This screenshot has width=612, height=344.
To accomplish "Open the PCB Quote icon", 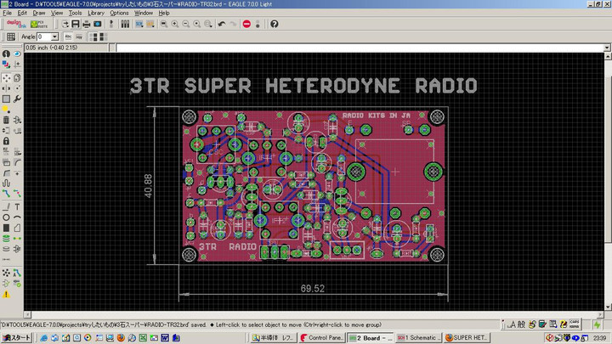I will tap(41, 24).
